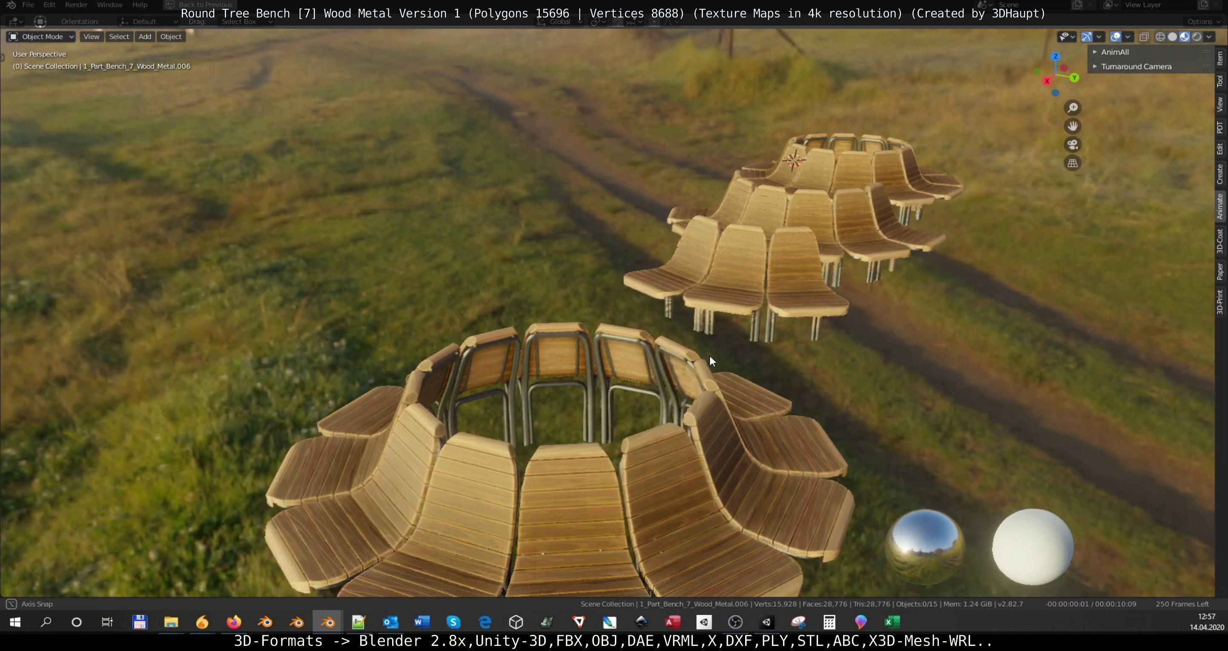Viewport: 1228px width, 651px height.
Task: Open the shading options dropdown arrow
Action: click(x=1209, y=37)
